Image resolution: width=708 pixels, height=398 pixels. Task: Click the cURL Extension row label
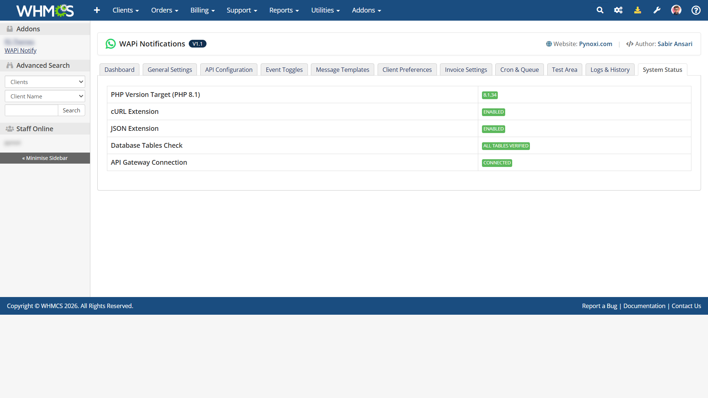(x=135, y=112)
